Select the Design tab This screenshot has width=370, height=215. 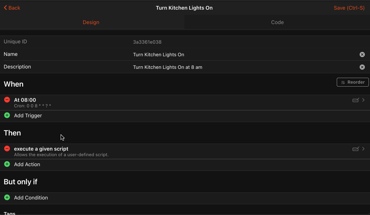pos(91,22)
